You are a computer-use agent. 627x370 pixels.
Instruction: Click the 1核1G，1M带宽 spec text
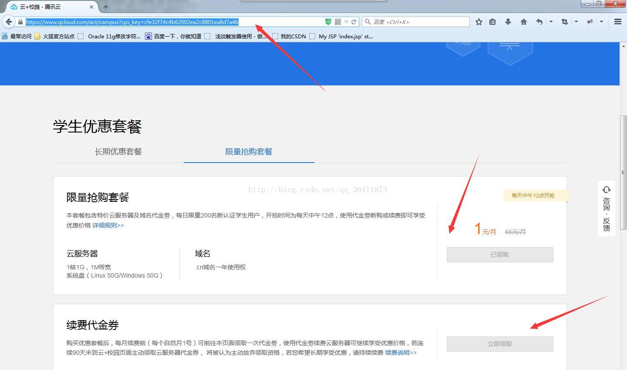89,267
